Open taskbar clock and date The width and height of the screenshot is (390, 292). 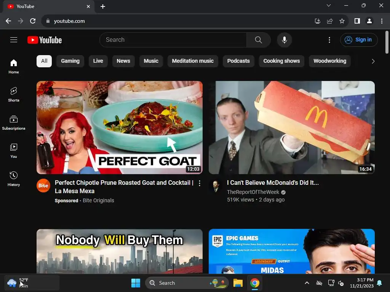pos(362,283)
